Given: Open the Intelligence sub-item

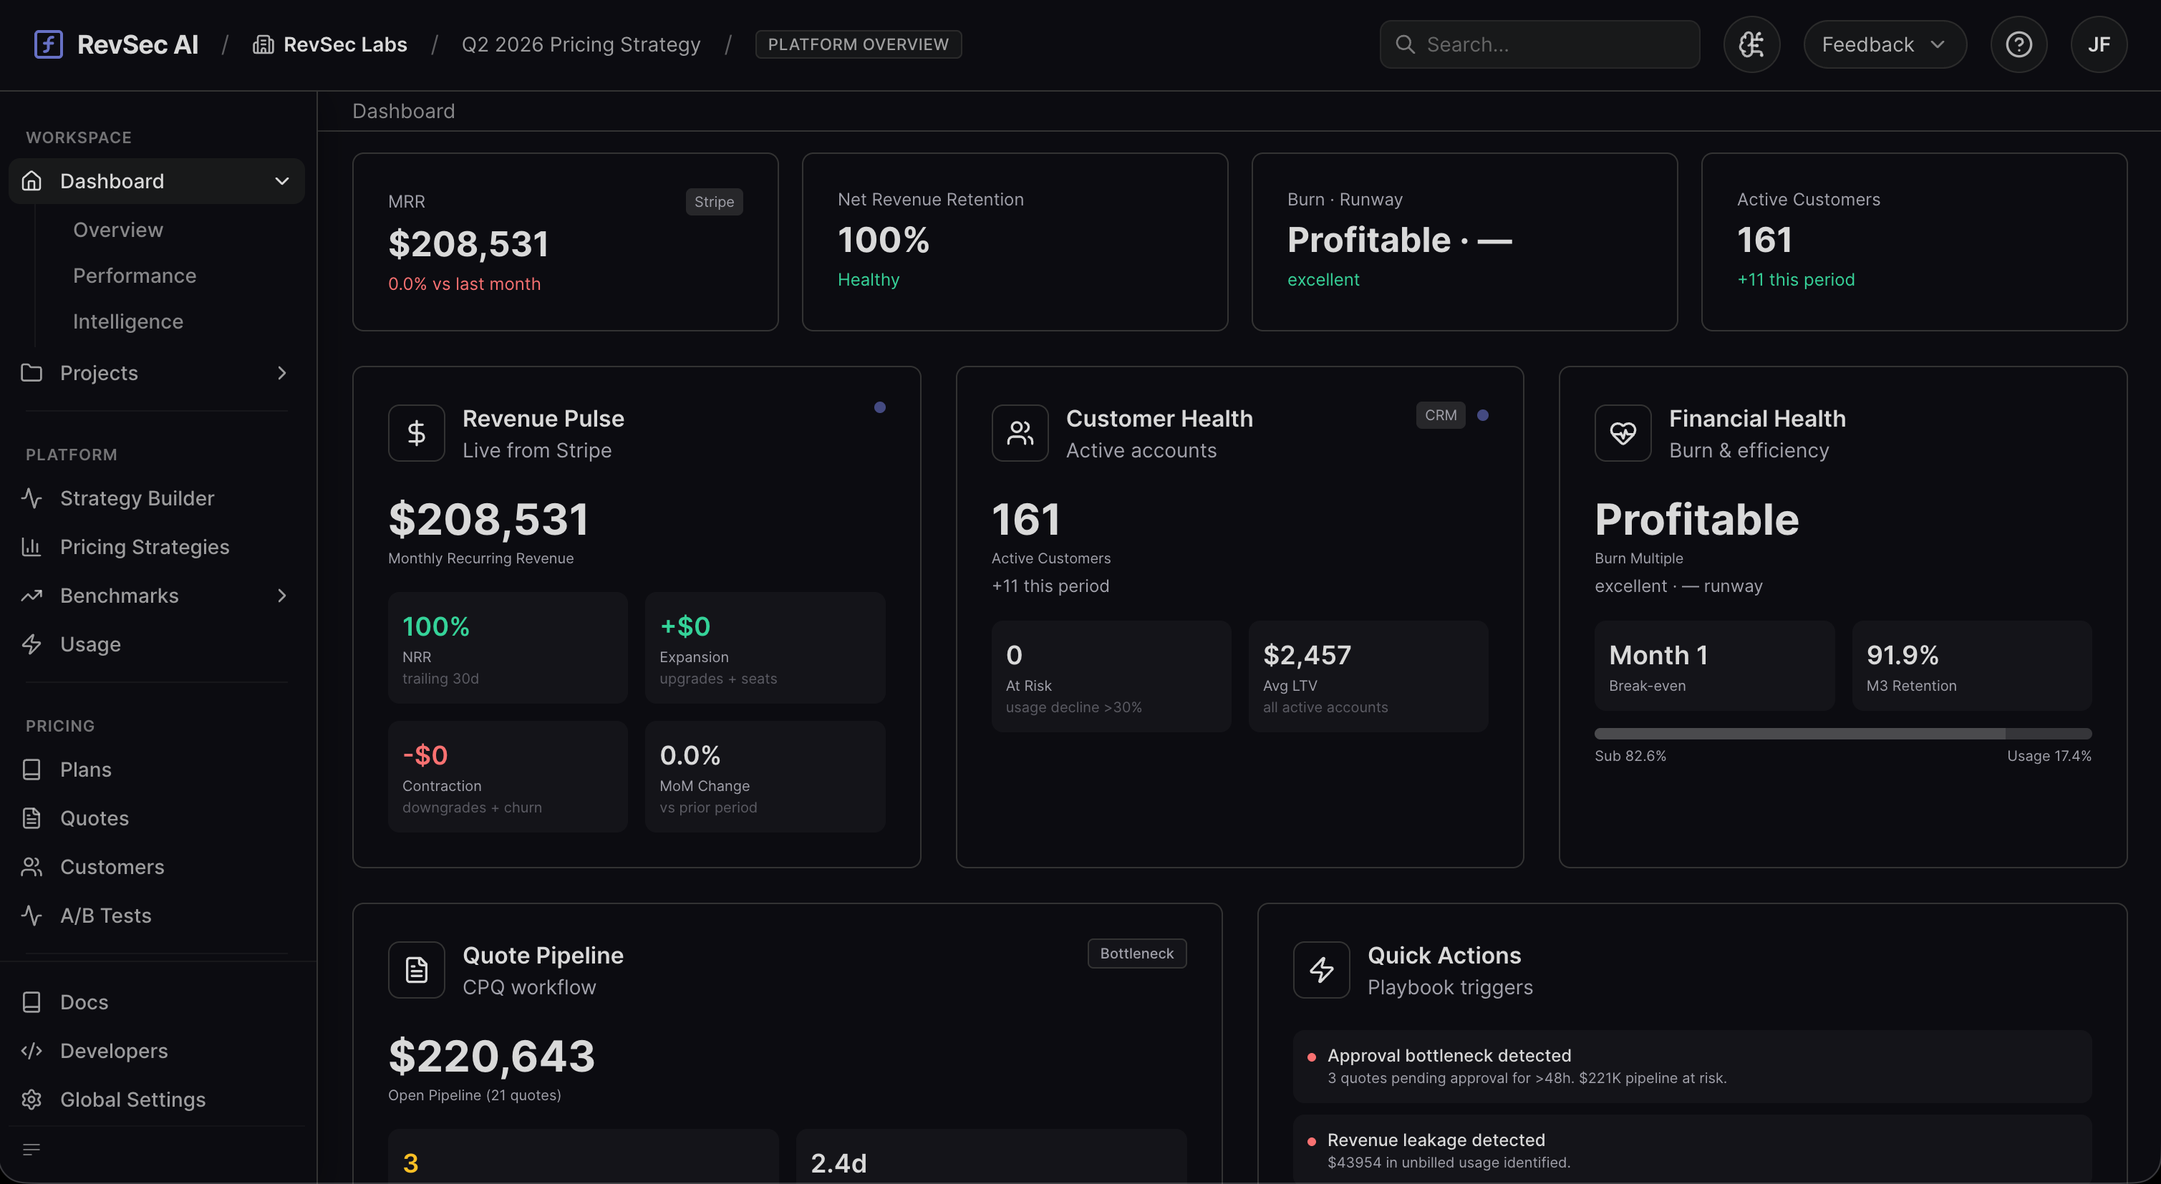Looking at the screenshot, I should click(127, 321).
